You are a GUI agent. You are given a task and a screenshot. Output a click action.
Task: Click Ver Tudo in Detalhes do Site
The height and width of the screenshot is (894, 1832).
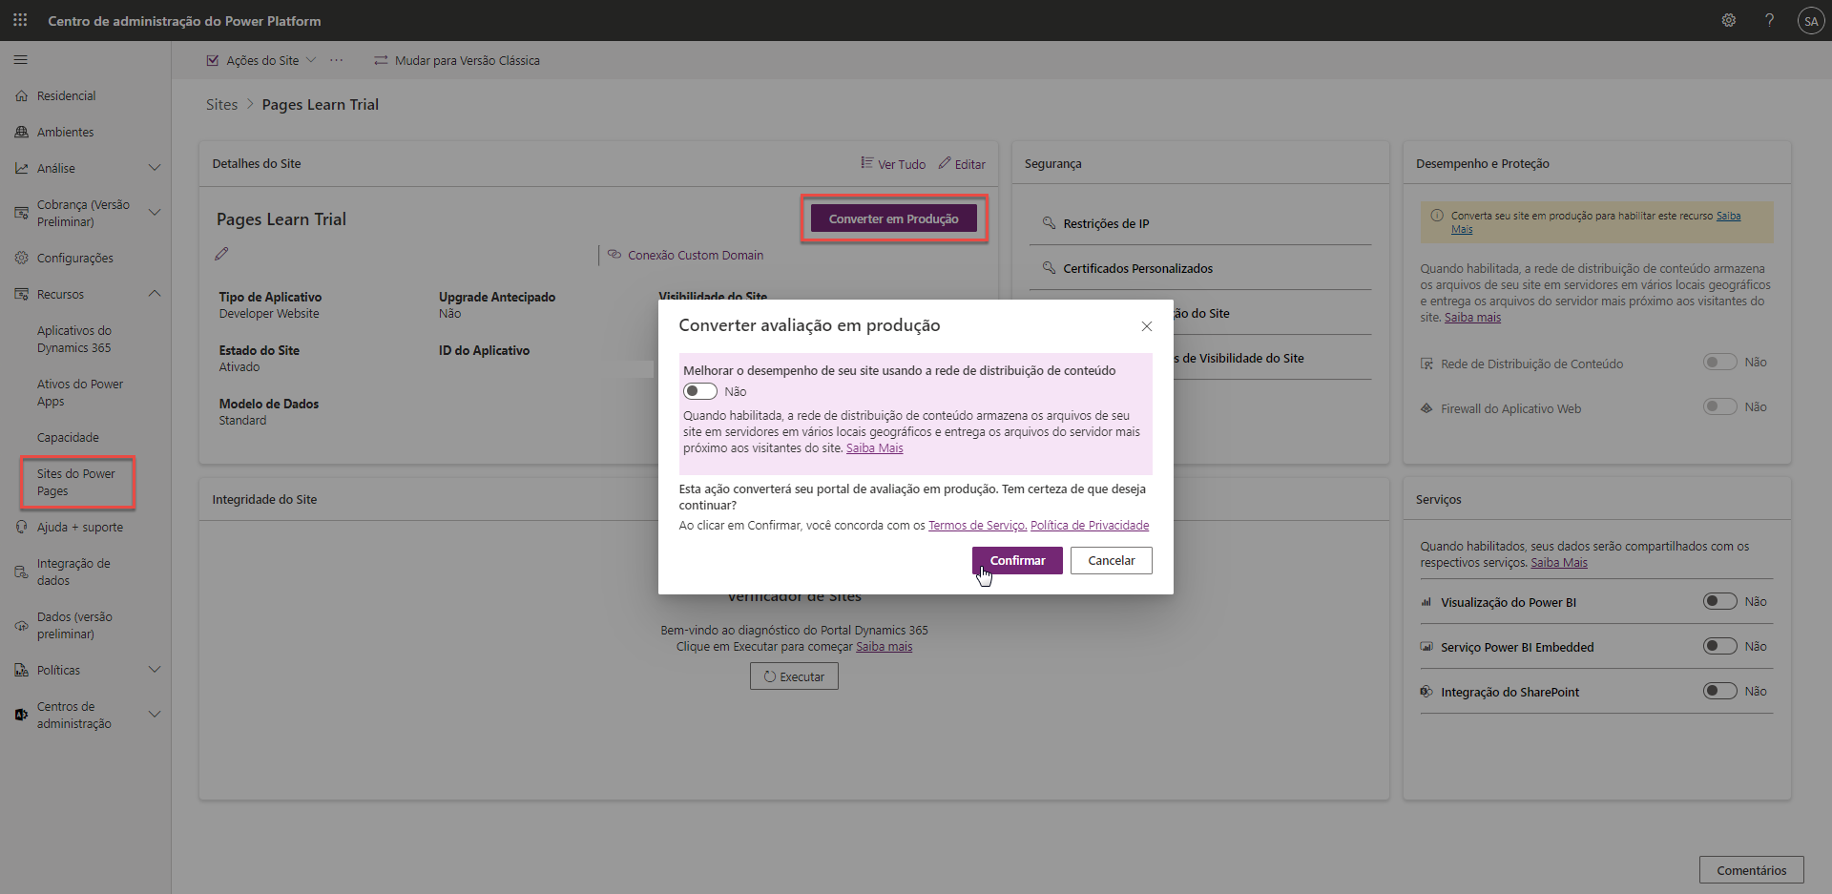tap(893, 164)
